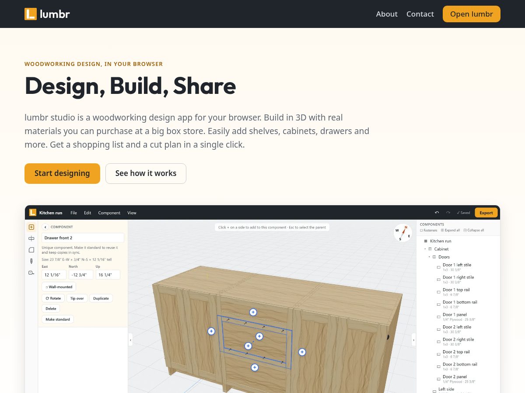Select Door 1 top rail in the tree

456,290
